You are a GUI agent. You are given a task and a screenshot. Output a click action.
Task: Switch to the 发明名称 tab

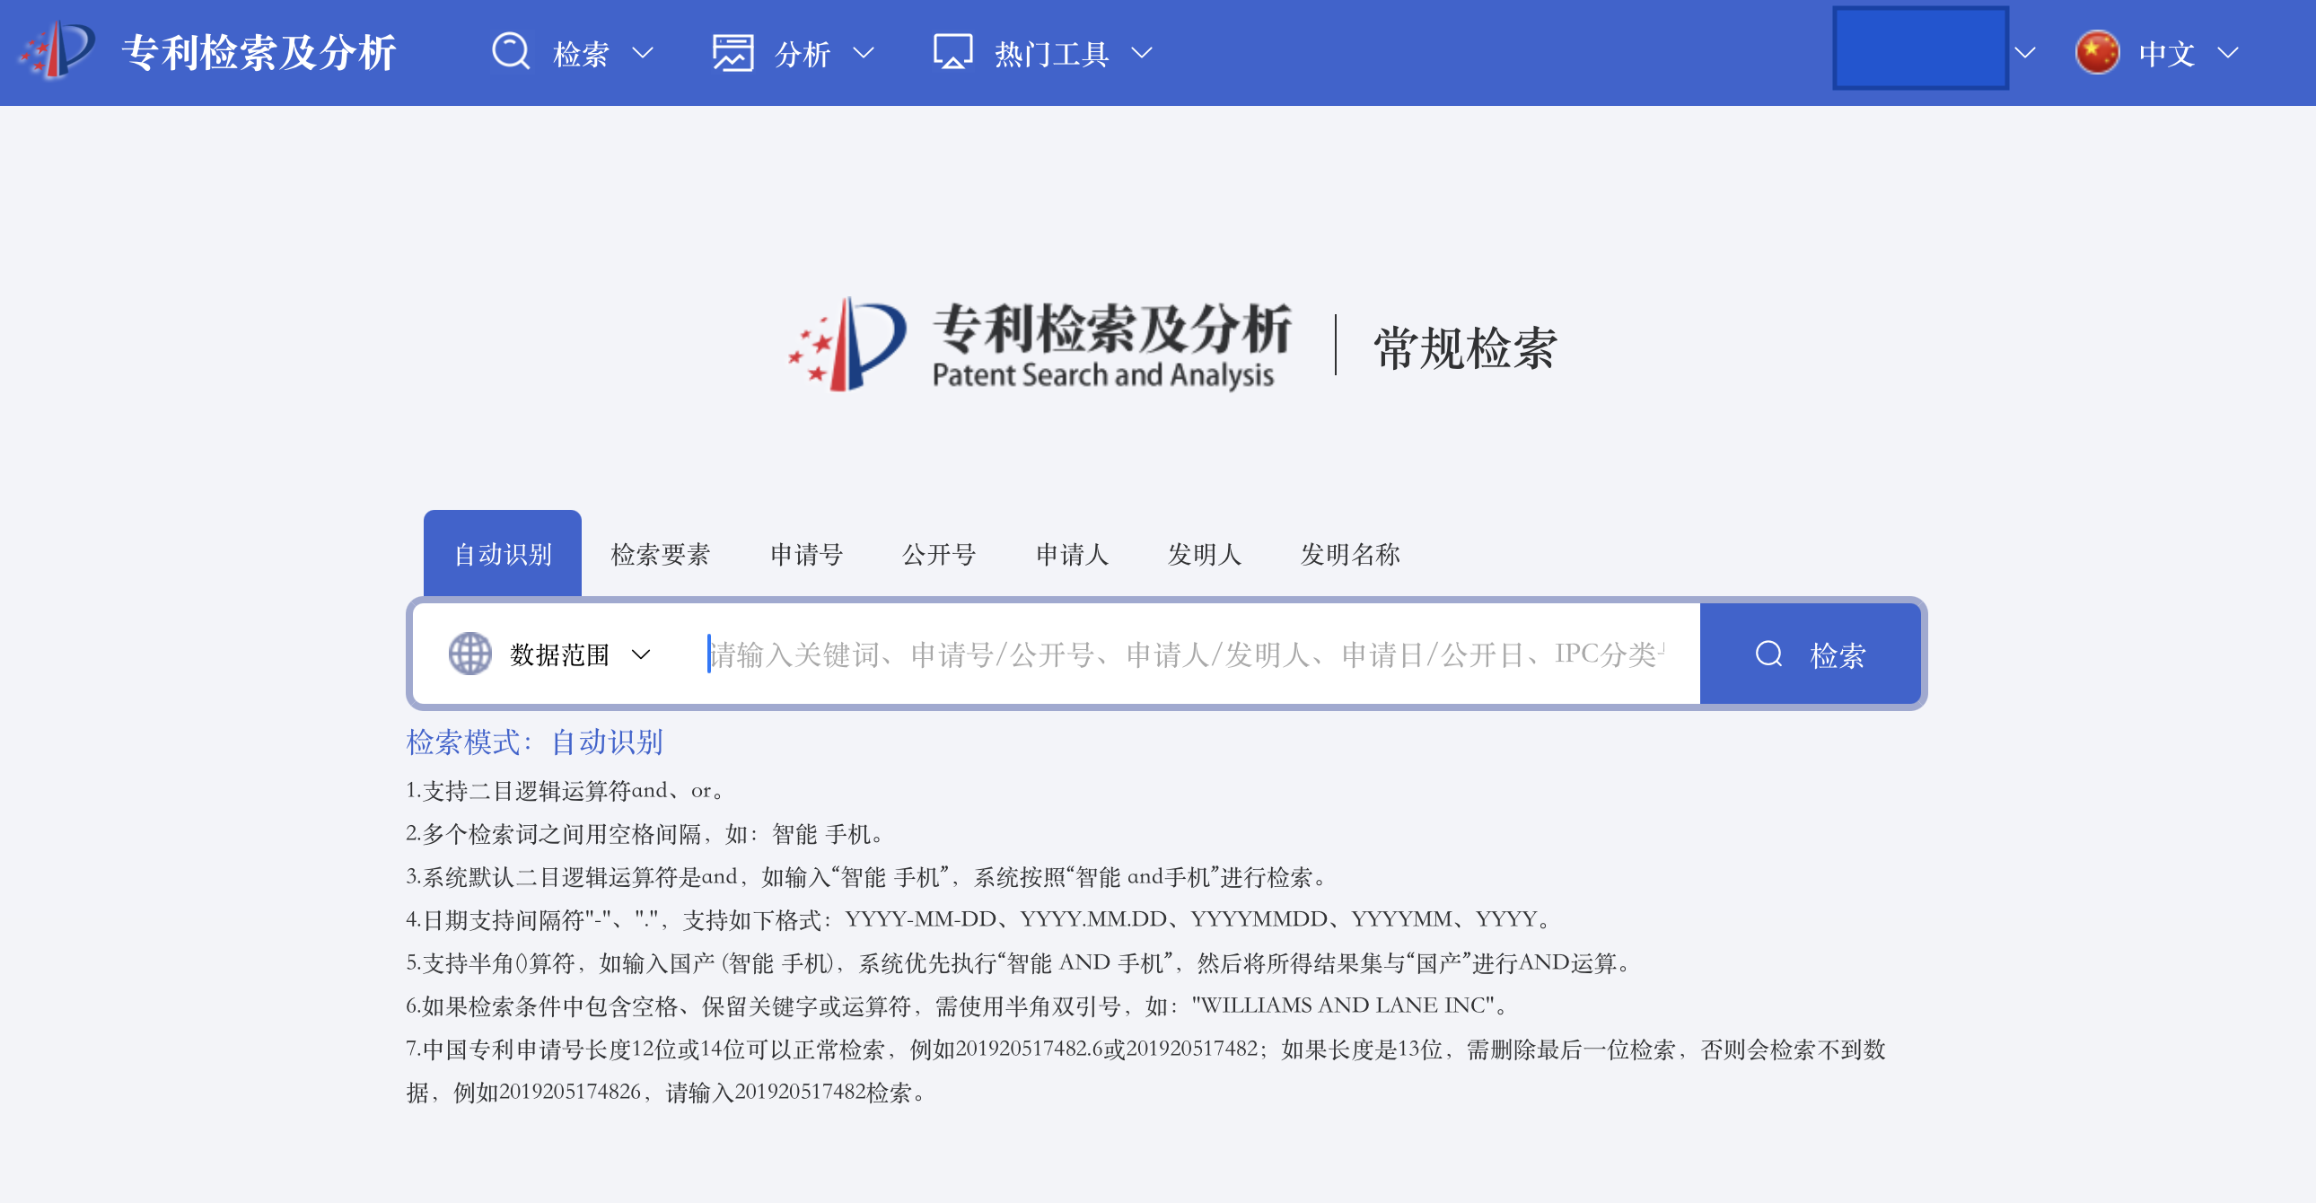click(x=1349, y=554)
